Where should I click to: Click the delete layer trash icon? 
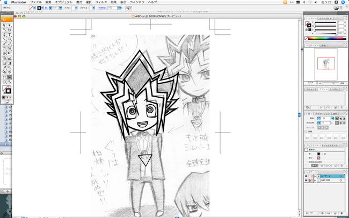[343, 213]
